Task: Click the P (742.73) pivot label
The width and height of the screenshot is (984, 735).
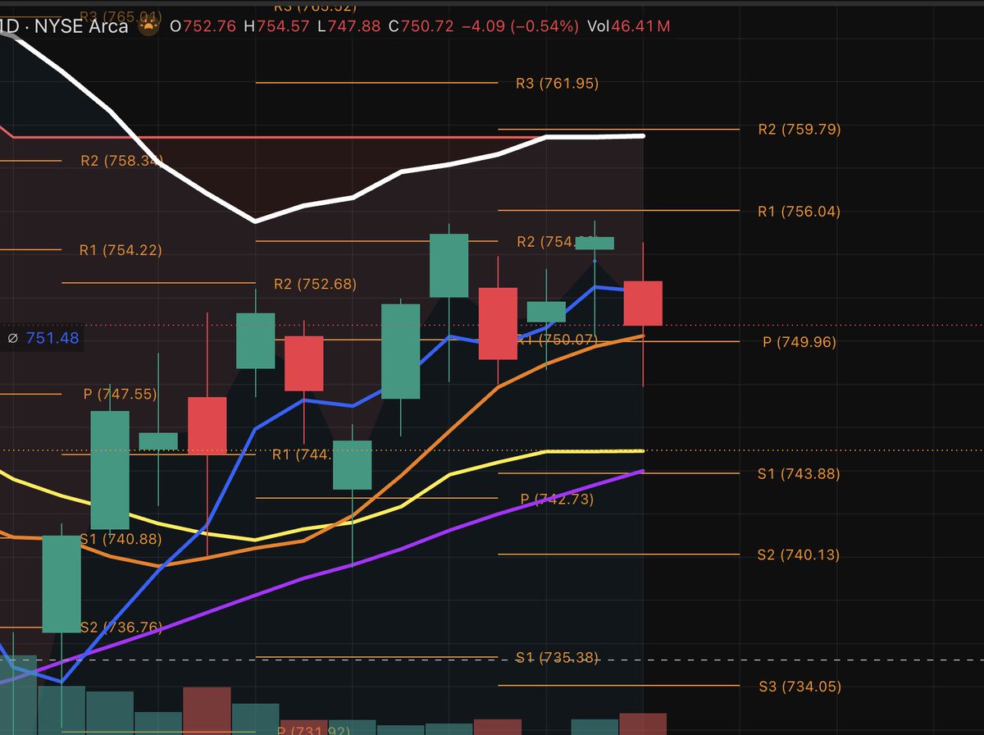Action: coord(557,499)
